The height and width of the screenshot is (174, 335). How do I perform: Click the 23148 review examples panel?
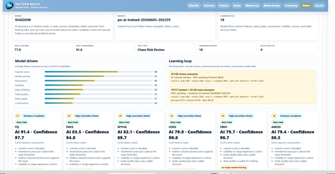point(242,77)
